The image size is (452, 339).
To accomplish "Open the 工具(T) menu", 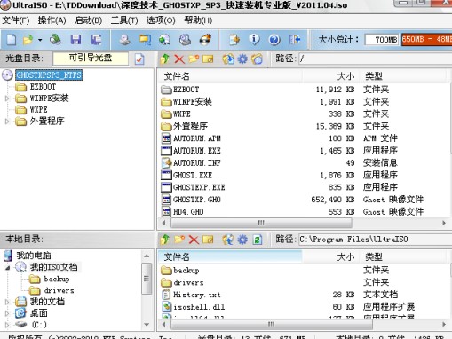I will 124,20.
